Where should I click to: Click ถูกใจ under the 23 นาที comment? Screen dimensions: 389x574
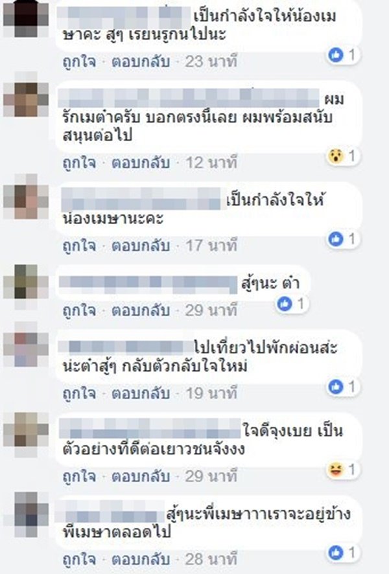(x=80, y=62)
